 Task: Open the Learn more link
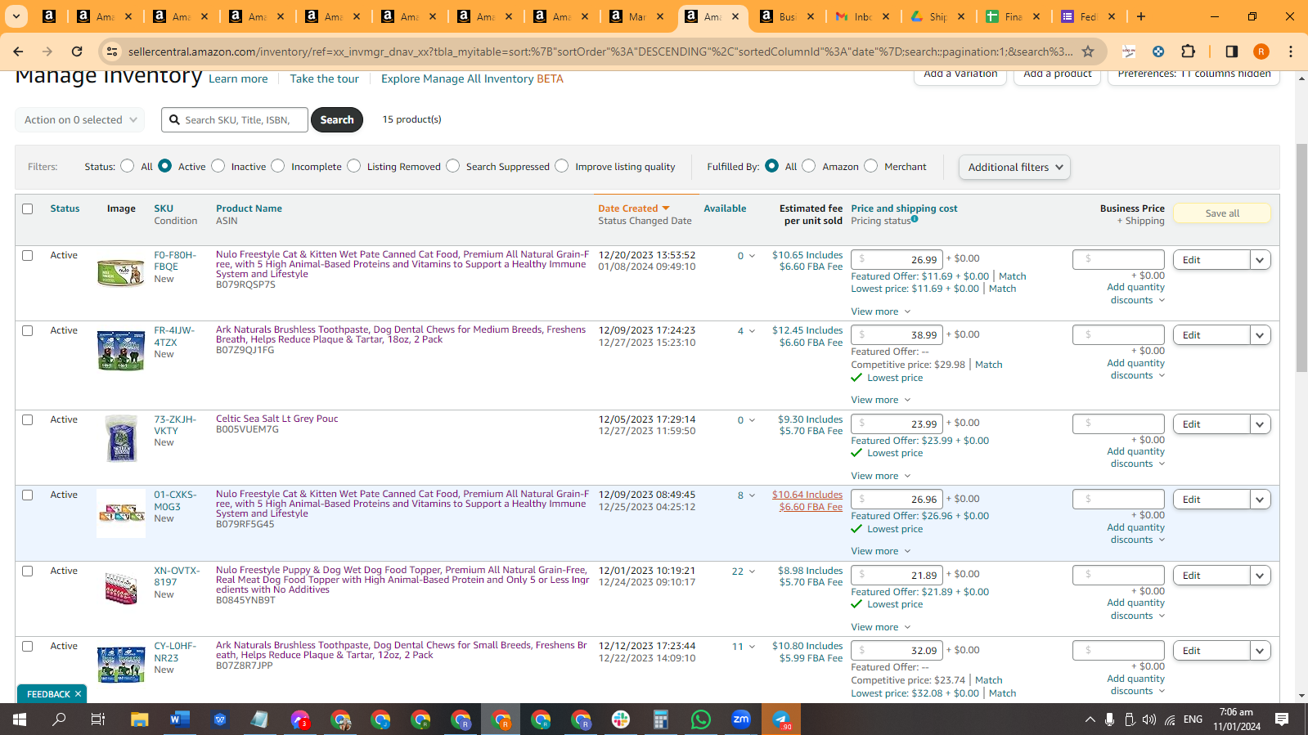click(238, 78)
